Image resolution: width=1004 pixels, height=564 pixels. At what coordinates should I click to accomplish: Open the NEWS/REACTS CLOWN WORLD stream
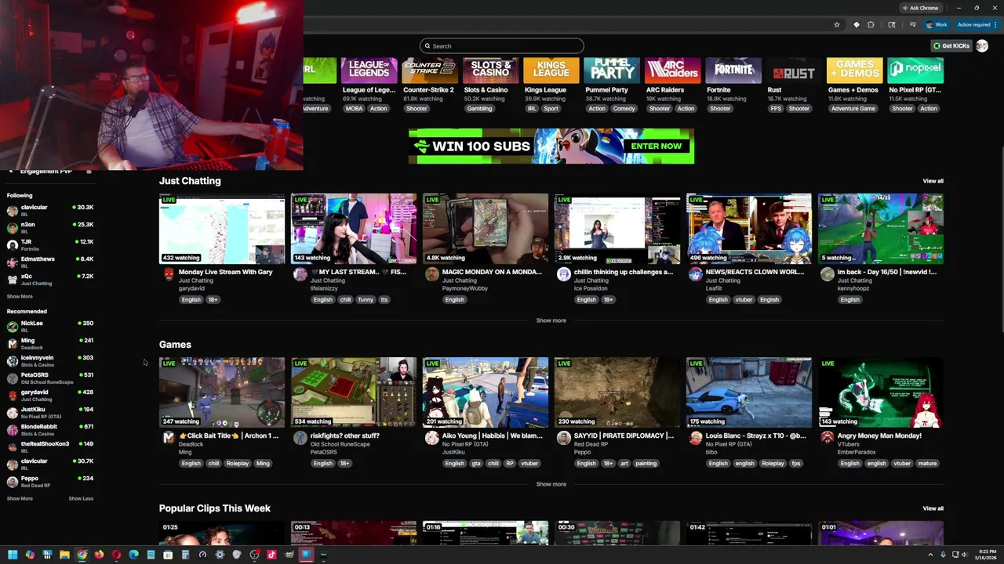(749, 229)
